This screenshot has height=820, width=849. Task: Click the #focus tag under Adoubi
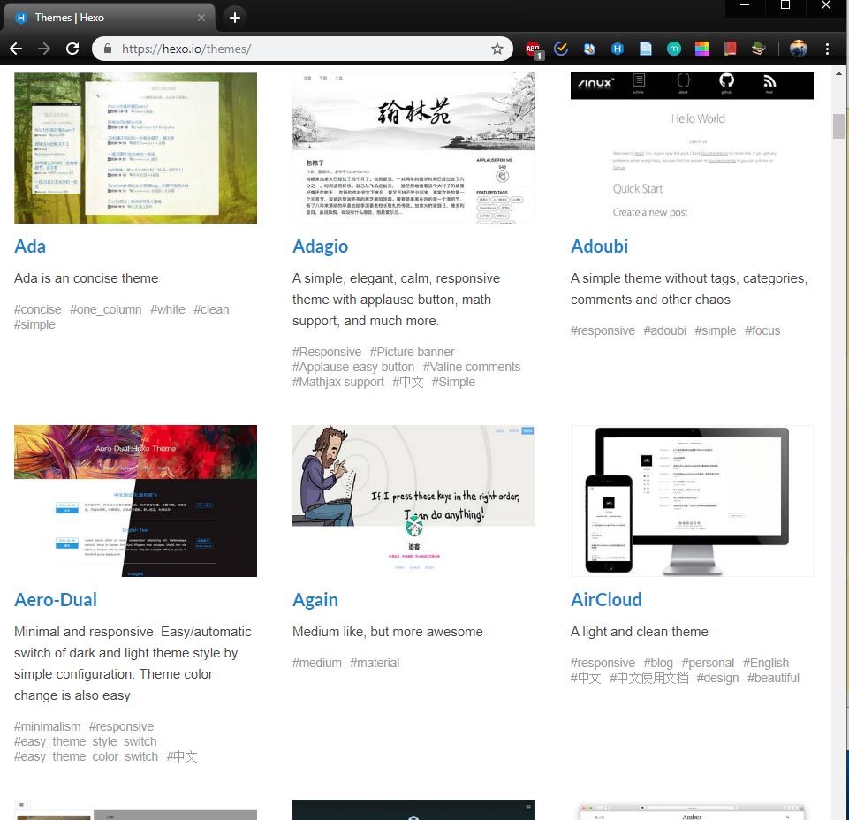coord(762,331)
